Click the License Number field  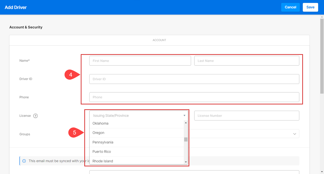[x=247, y=116]
